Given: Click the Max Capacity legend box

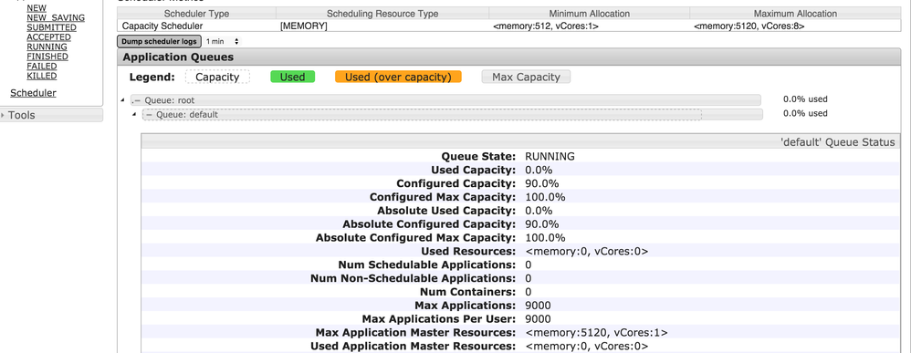Looking at the screenshot, I should pos(526,77).
